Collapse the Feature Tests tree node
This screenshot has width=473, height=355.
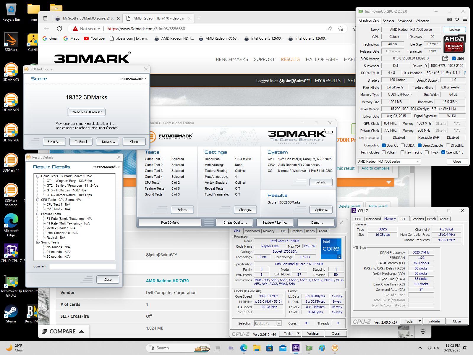[x=38, y=214]
